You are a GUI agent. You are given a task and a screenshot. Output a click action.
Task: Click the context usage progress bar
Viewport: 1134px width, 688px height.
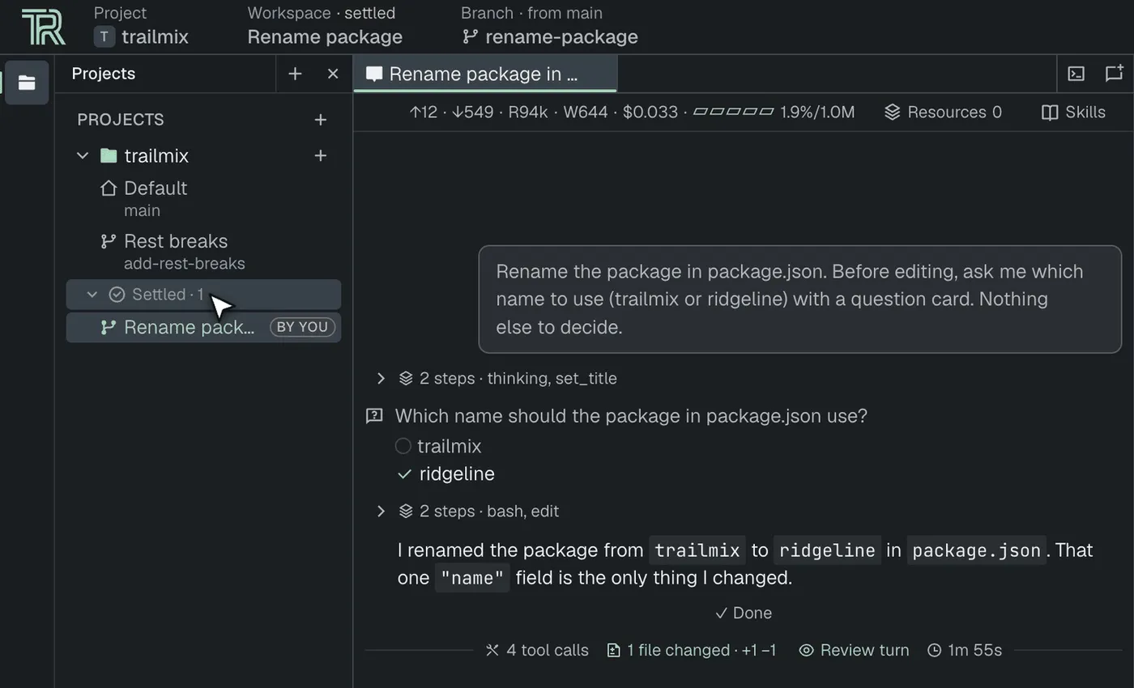click(733, 113)
